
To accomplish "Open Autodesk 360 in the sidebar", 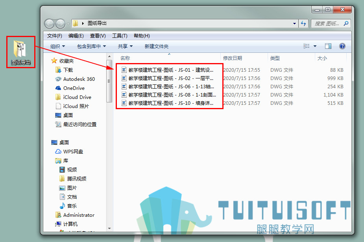I will pyautogui.click(x=75, y=79).
